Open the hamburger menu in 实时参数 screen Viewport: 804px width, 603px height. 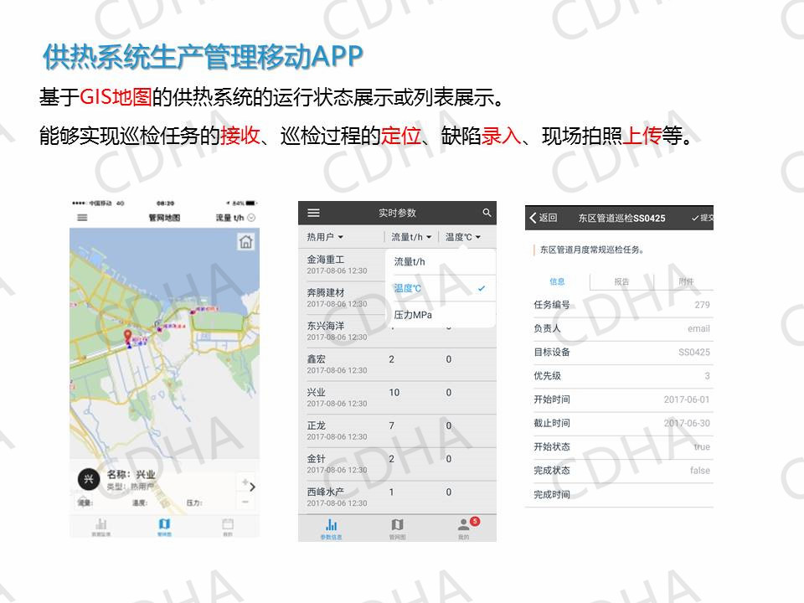click(x=313, y=213)
